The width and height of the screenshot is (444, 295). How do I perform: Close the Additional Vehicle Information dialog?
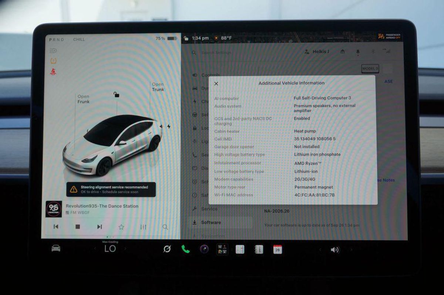click(216, 84)
